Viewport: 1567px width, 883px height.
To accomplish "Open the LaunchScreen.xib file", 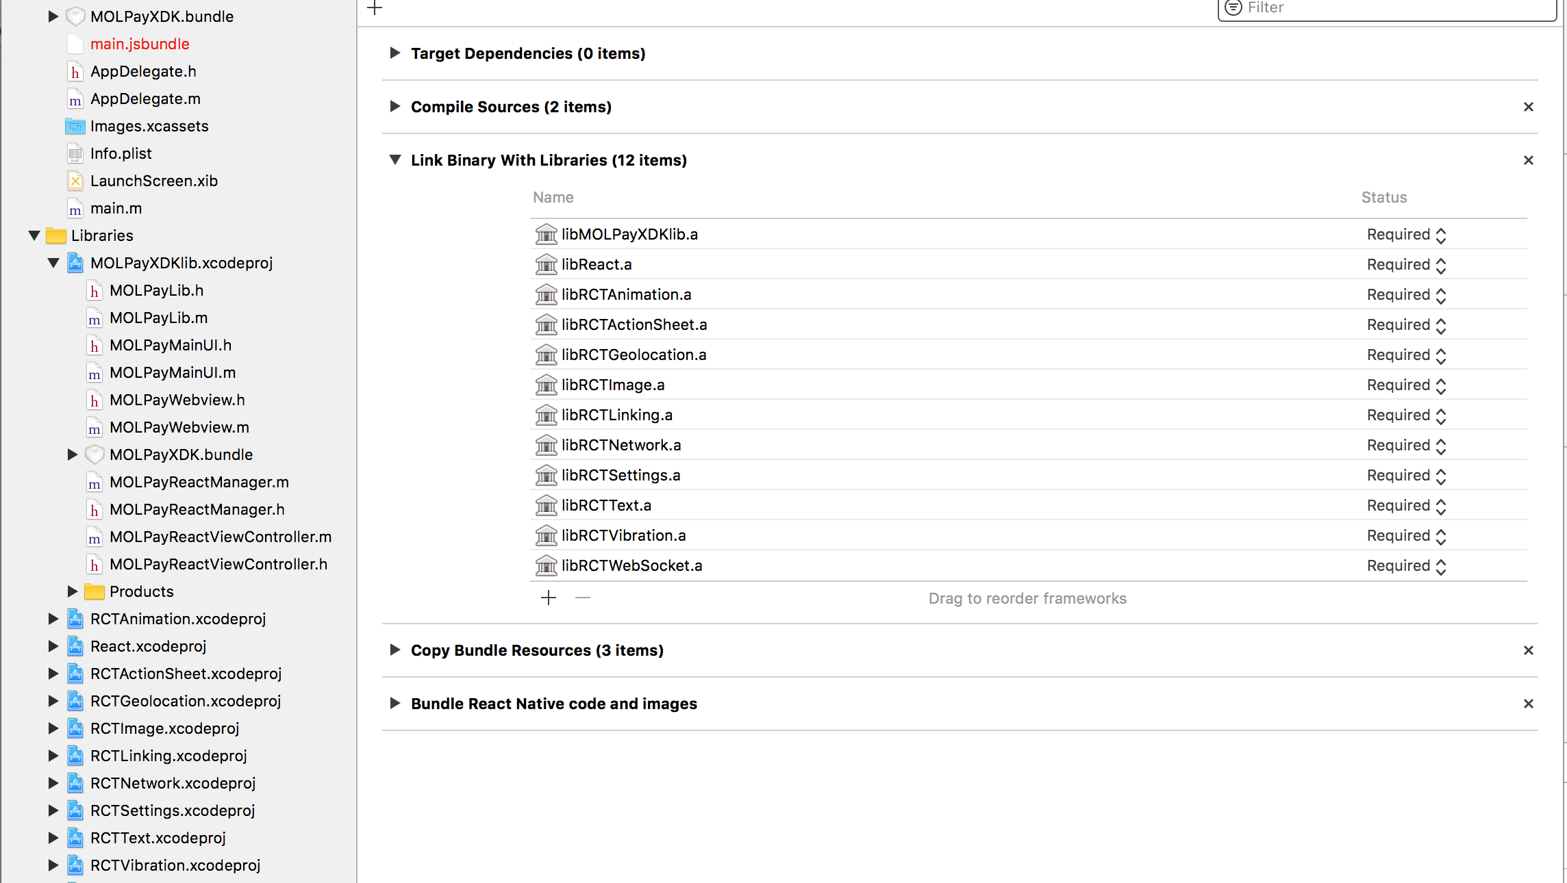I will pyautogui.click(x=154, y=181).
